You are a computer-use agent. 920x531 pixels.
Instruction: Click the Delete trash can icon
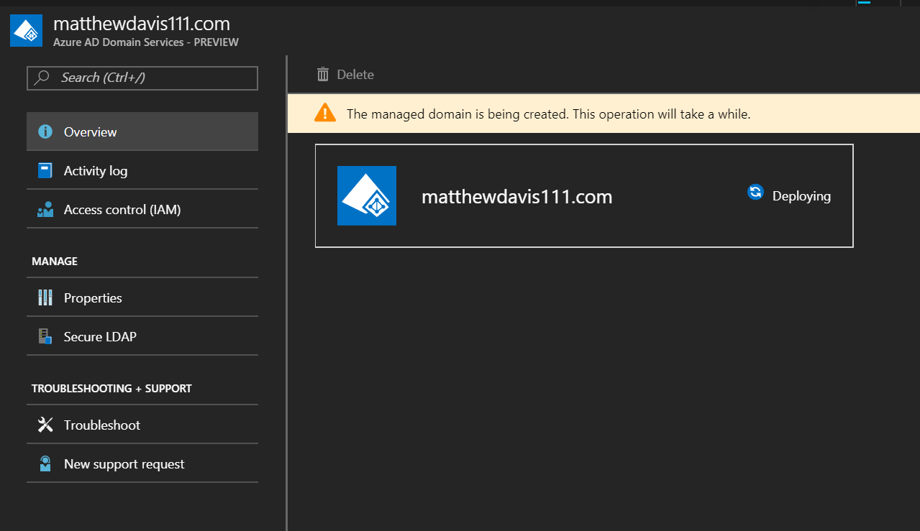(x=323, y=74)
